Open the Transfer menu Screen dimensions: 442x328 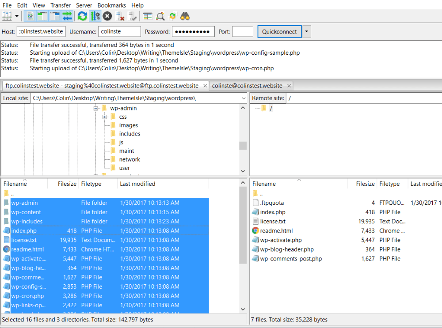(60, 5)
